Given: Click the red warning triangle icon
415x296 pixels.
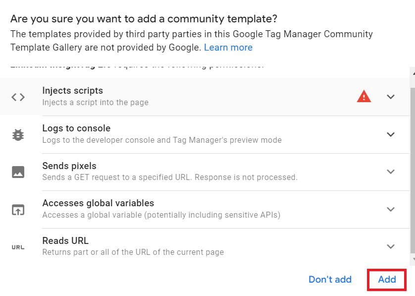Looking at the screenshot, I should (x=363, y=96).
